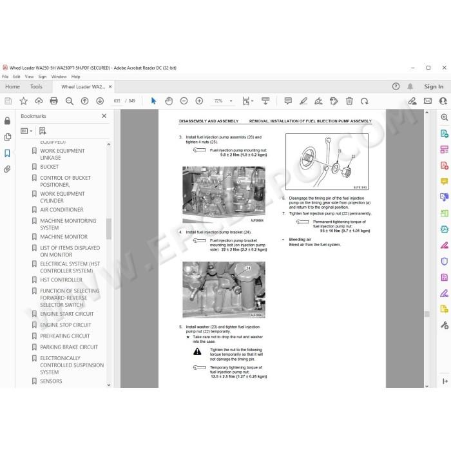
Task: Open BUCKET bookmark
Action: click(49, 167)
